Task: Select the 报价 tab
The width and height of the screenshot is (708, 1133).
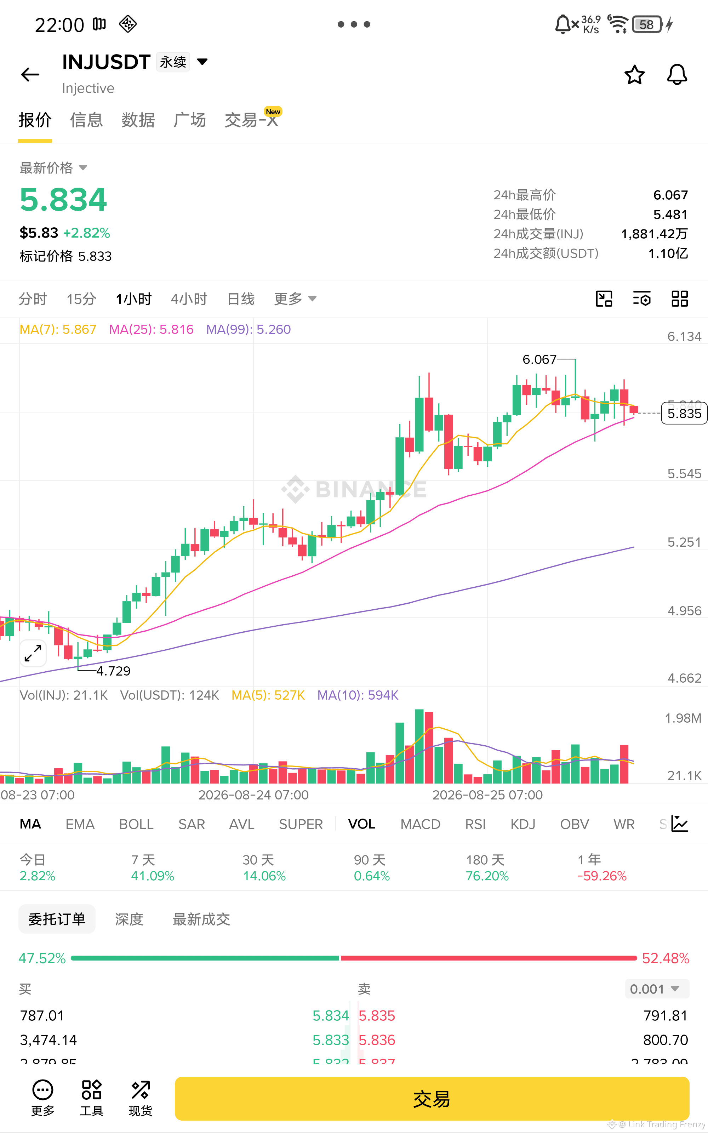Action: coord(35,120)
